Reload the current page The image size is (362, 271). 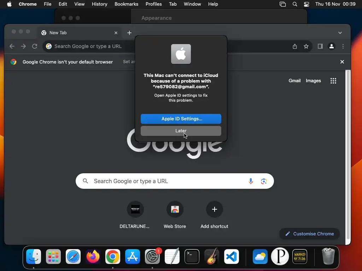35,46
